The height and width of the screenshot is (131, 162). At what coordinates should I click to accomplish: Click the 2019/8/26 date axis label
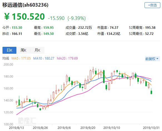point(40,128)
